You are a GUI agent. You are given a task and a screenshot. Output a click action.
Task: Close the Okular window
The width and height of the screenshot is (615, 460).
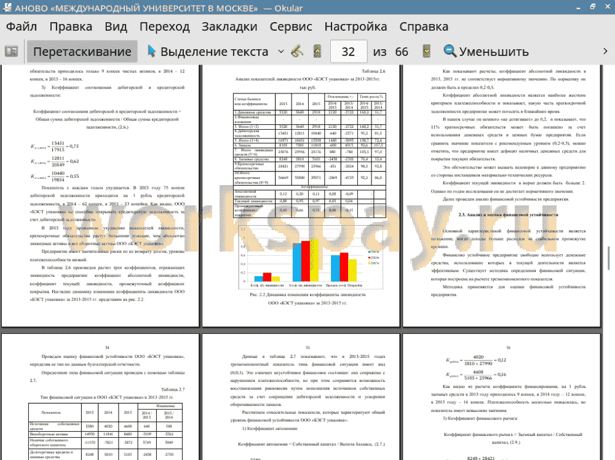tap(607, 7)
